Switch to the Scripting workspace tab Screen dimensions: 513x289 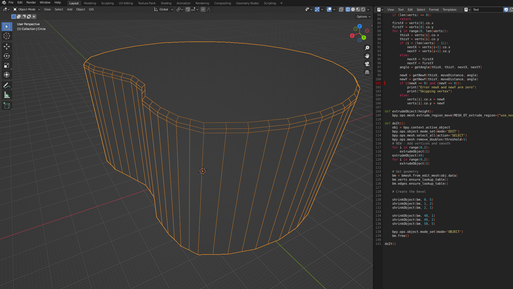(x=270, y=3)
